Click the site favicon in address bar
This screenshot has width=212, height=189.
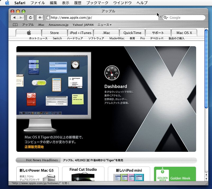(48, 17)
